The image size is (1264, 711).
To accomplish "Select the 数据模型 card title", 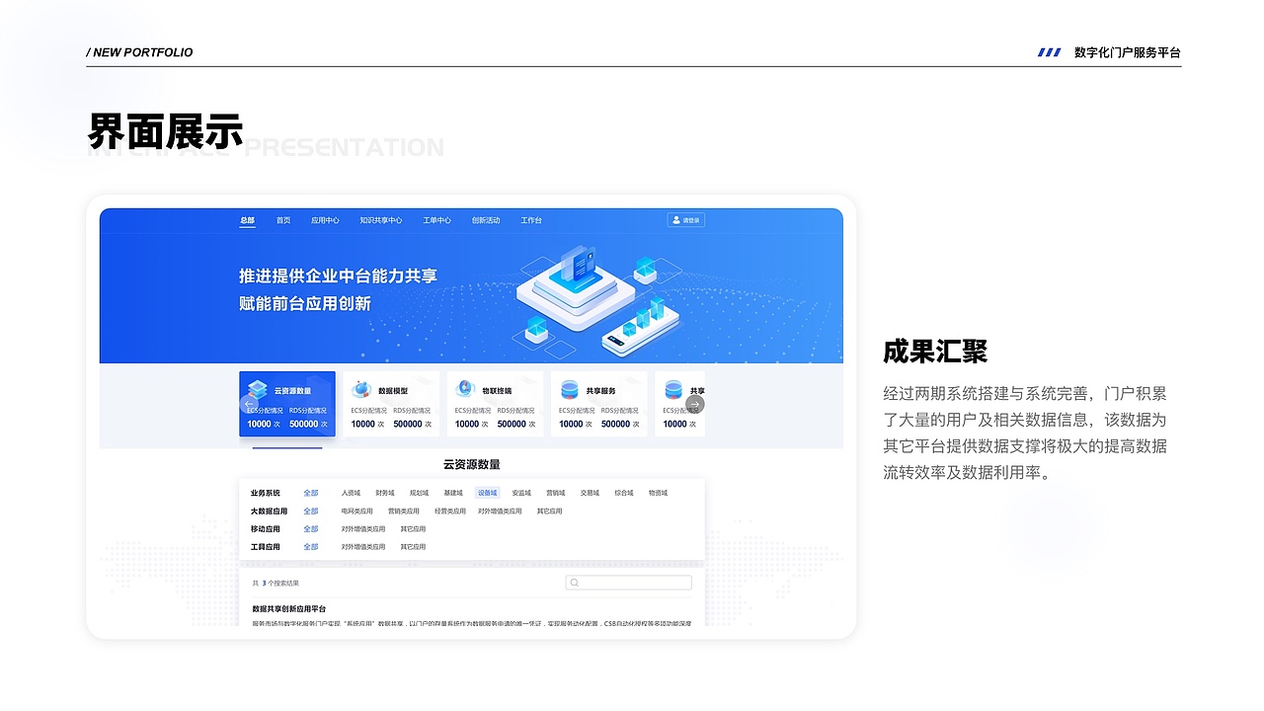I will click(393, 391).
